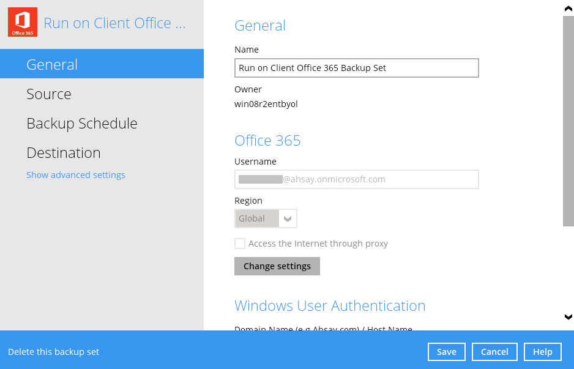Click into the backup set Name field
Image resolution: width=574 pixels, height=369 pixels.
356,68
